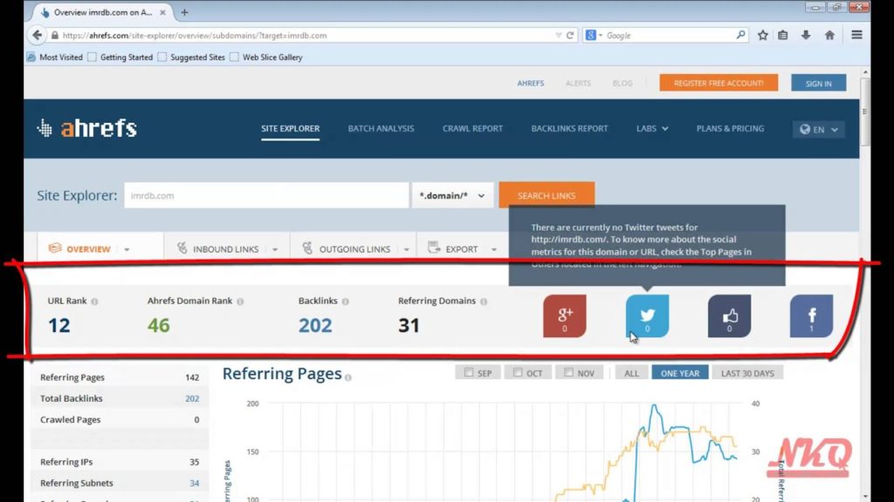Click the Google Plus share count icon
Image resolution: width=894 pixels, height=502 pixels.
coord(565,315)
